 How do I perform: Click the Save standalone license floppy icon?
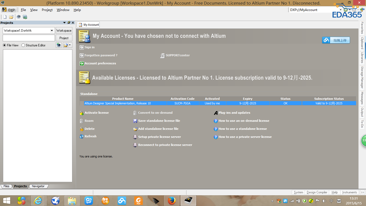coord(135,121)
